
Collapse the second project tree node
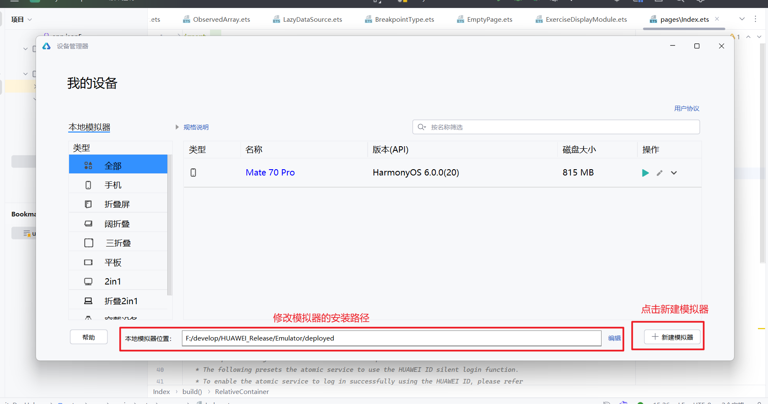(26, 74)
